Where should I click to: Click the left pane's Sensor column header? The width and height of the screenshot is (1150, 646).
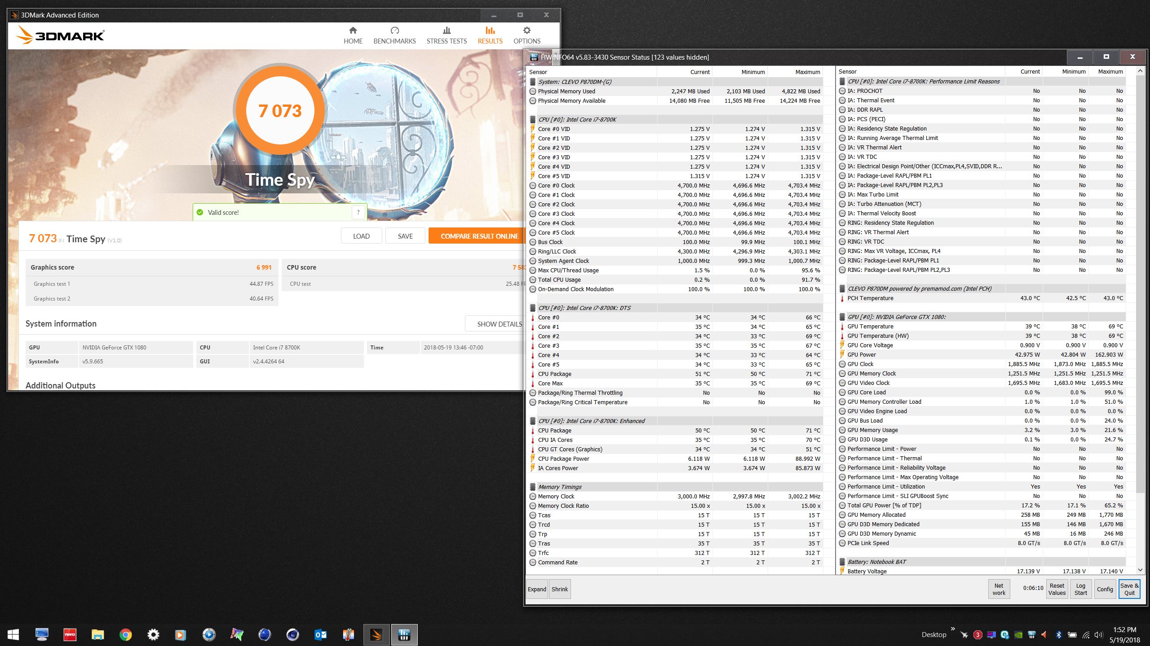pyautogui.click(x=592, y=72)
